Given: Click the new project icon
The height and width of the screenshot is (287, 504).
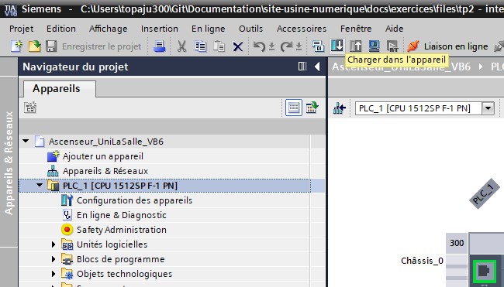Looking at the screenshot, I should coord(16,46).
